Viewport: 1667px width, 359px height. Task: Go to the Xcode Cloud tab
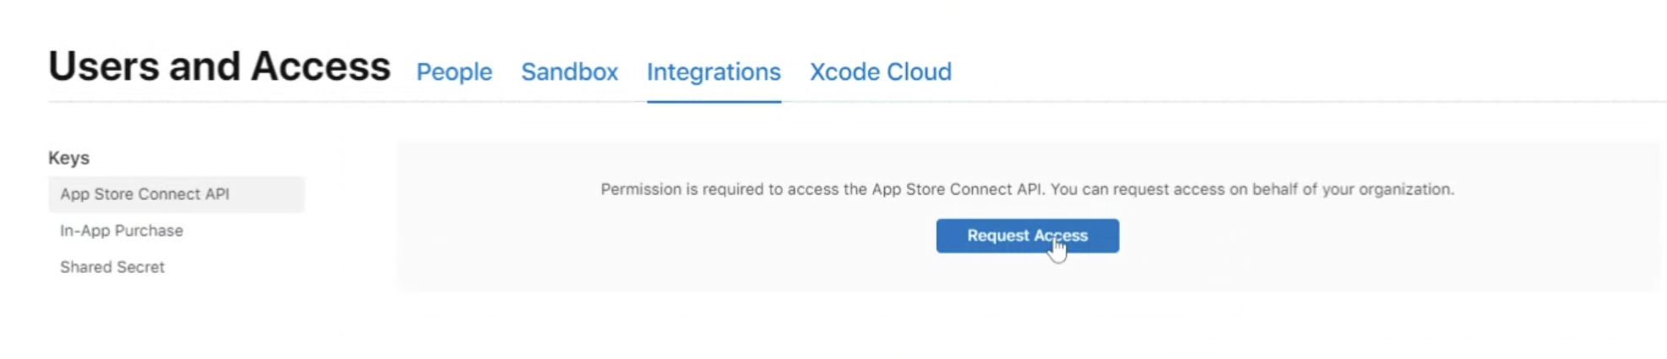(x=880, y=72)
